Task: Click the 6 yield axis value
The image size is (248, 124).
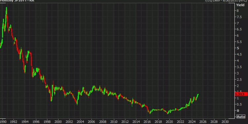Action: coord(238,36)
